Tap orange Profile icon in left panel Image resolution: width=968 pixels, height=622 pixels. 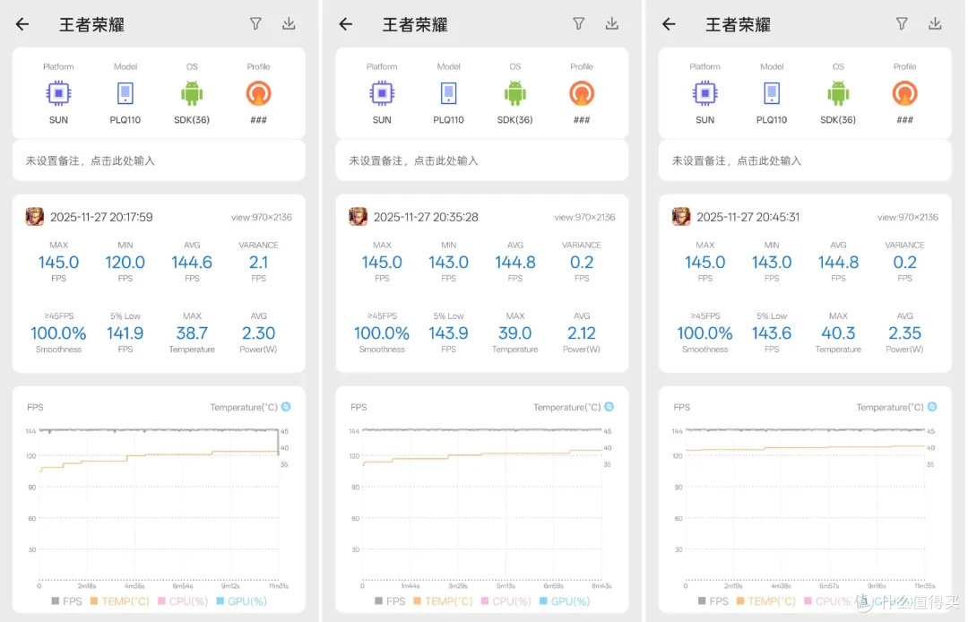point(259,93)
